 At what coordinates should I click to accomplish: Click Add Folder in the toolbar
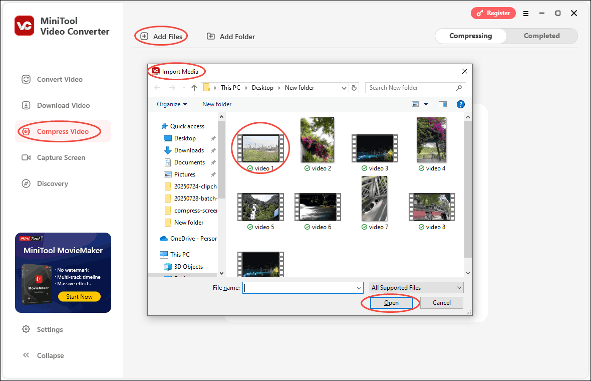[231, 37]
